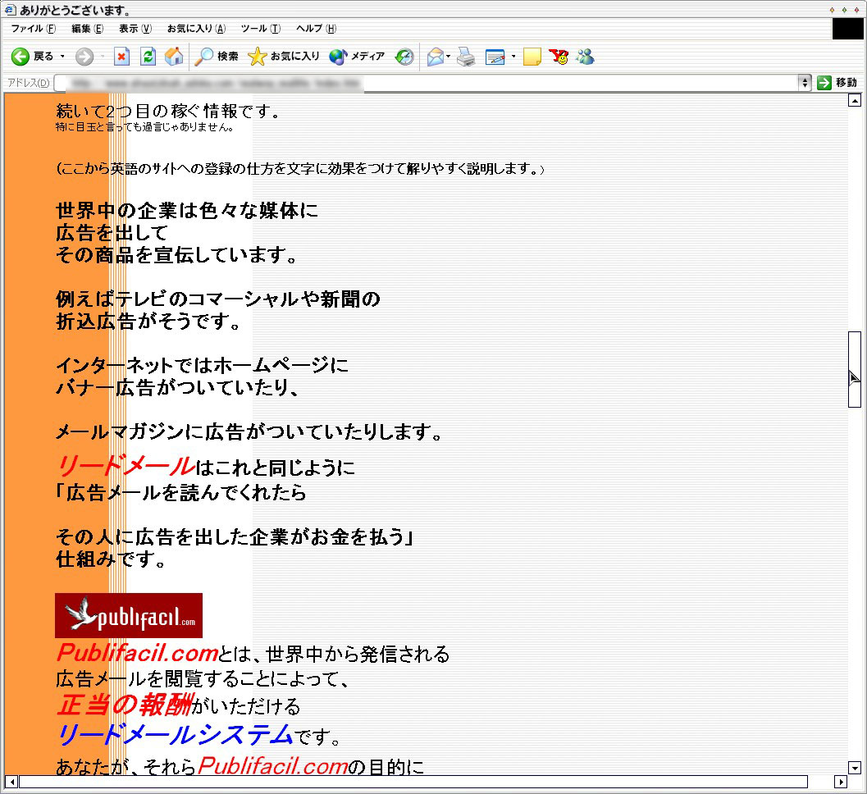
Task: Expand the address bar dropdown arrow
Action: [x=805, y=83]
